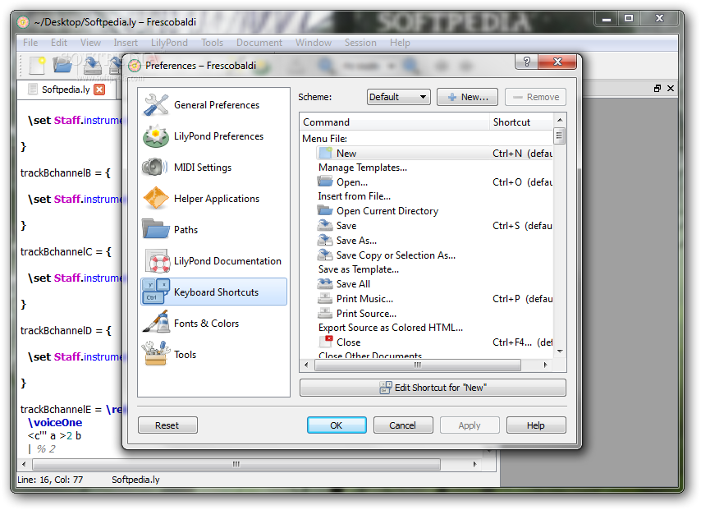The height and width of the screenshot is (510, 701).
Task: Select the Insert from File... command row
Action: [x=355, y=196]
